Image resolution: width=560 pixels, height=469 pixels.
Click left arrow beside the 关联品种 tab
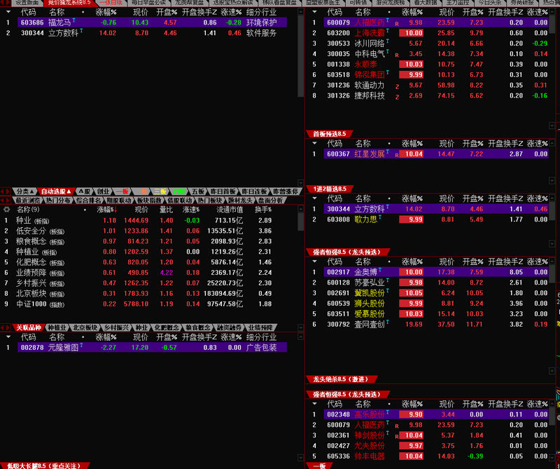click(3, 327)
